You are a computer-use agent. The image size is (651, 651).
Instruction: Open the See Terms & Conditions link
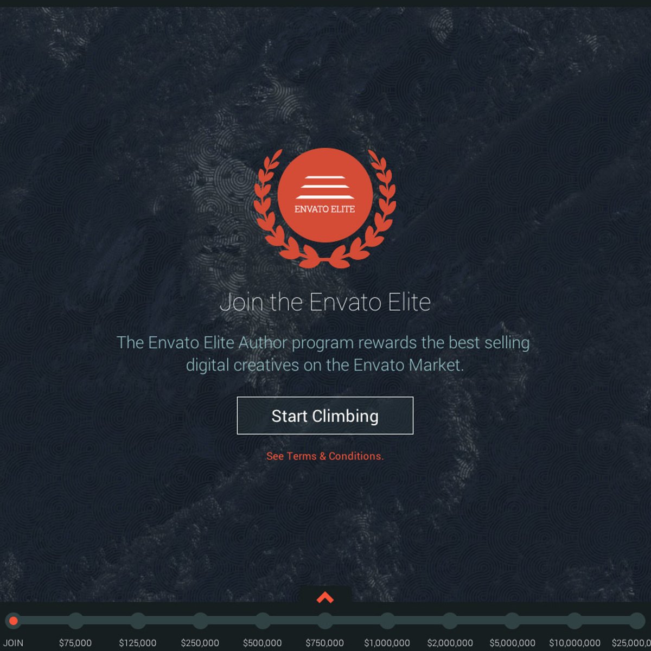point(325,456)
